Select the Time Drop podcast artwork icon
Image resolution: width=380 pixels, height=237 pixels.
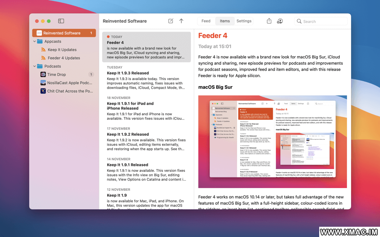(x=43, y=75)
